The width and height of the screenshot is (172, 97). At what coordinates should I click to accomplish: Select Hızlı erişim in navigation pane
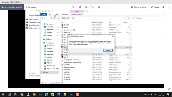[x=49, y=24]
